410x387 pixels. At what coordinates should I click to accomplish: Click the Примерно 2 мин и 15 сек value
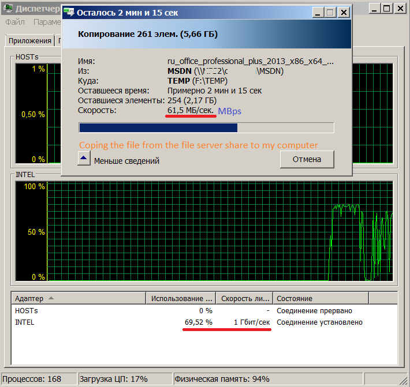point(214,91)
